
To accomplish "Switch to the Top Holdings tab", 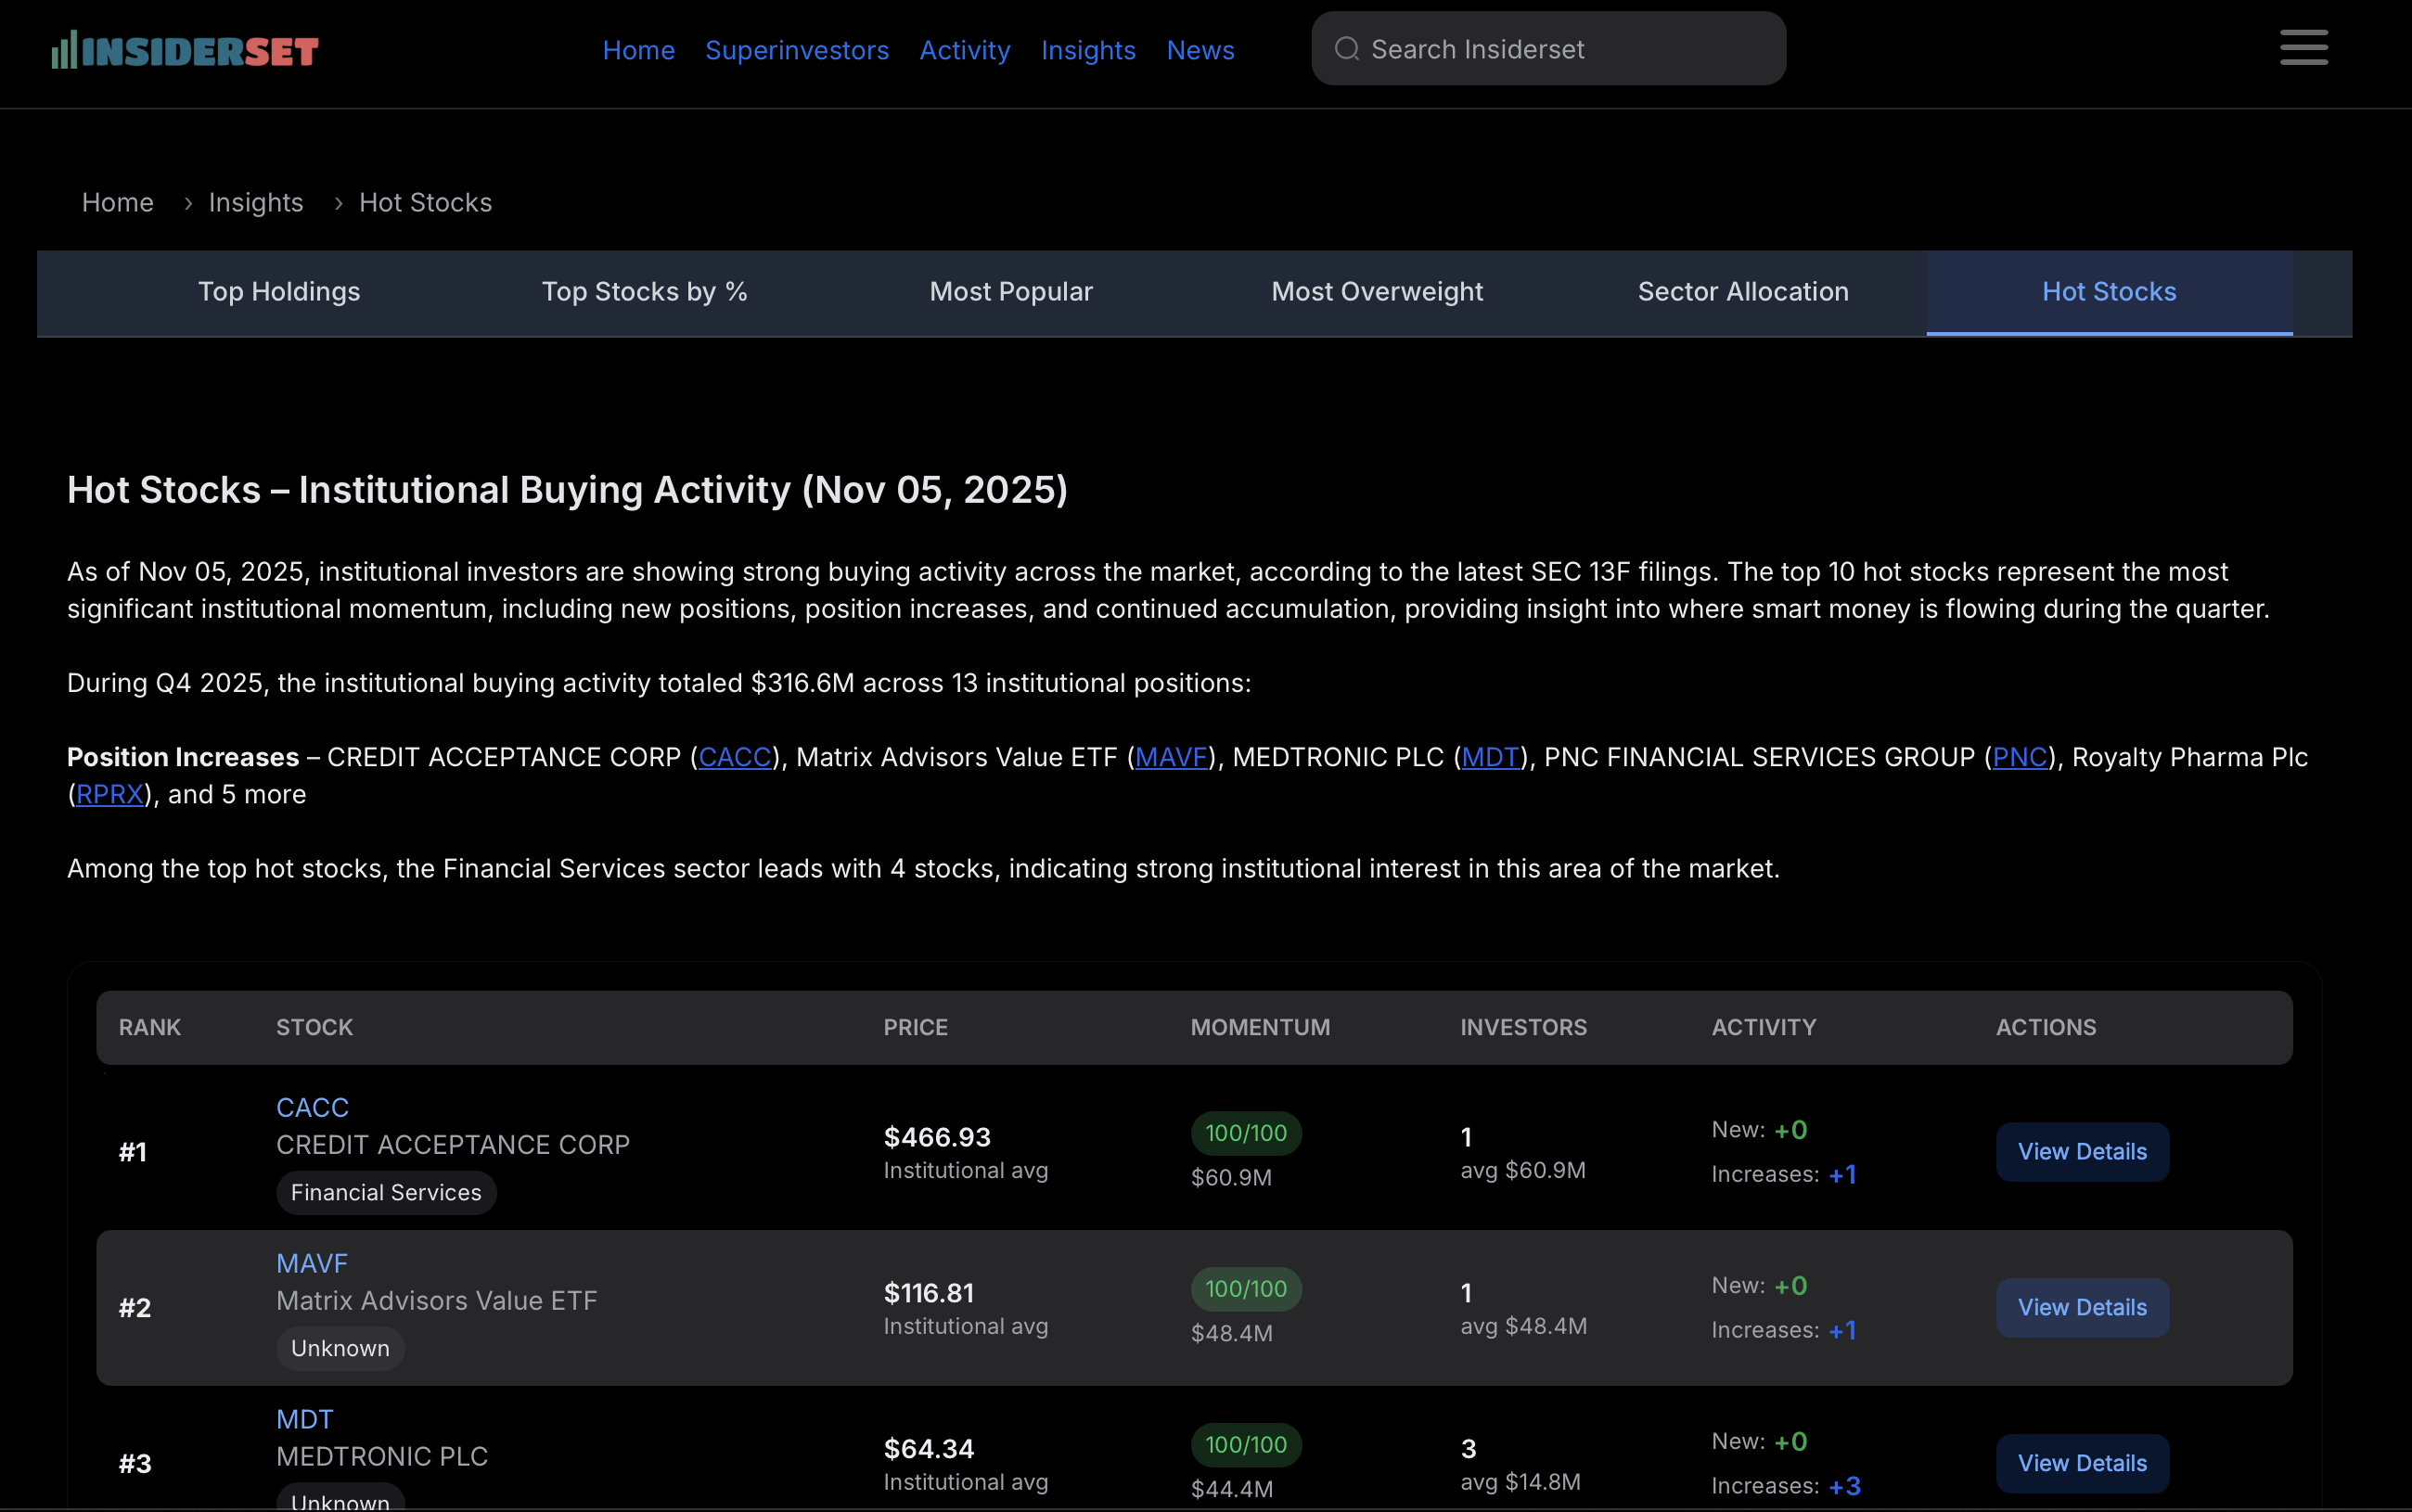I will click(x=278, y=292).
